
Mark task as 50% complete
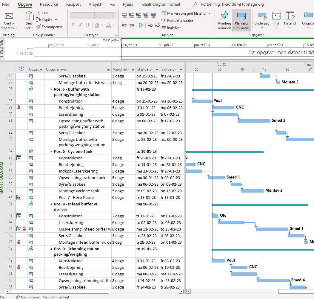tap(138, 15)
